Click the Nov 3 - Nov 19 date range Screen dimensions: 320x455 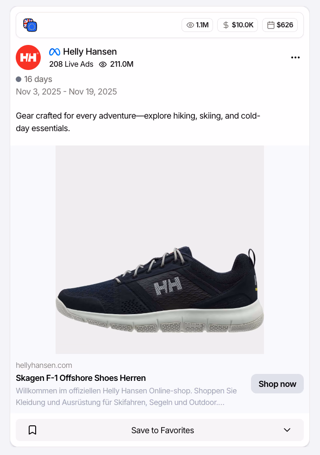tap(67, 92)
